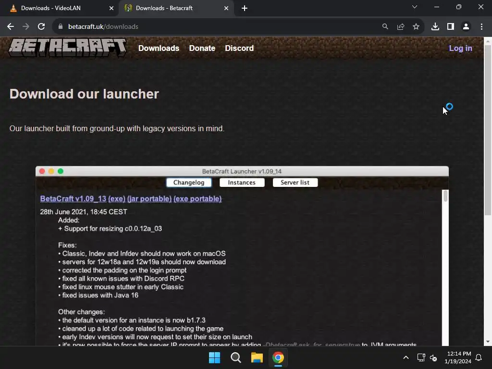Click the Log in link

coord(460,48)
